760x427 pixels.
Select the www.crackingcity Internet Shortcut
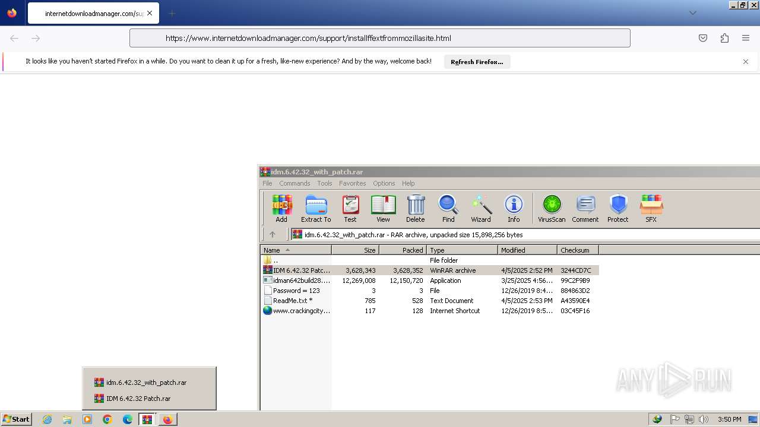[x=430, y=311]
